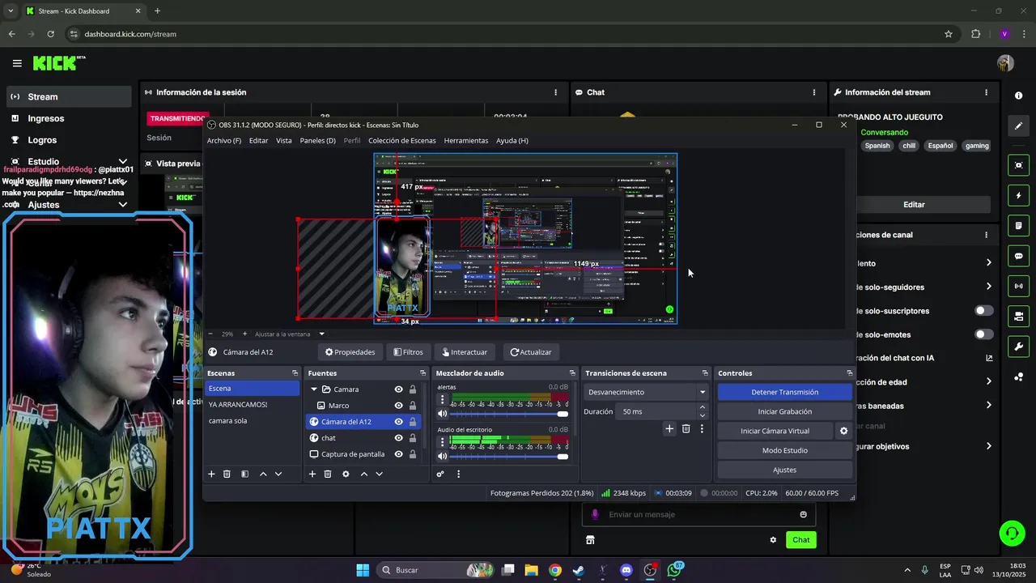Delete the scene transition with trash icon

click(x=686, y=428)
